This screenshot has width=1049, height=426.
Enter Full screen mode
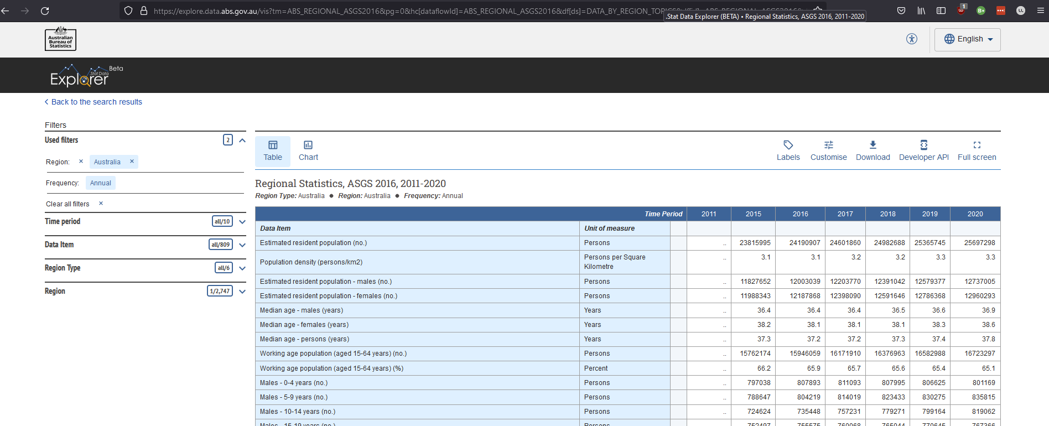tap(977, 151)
